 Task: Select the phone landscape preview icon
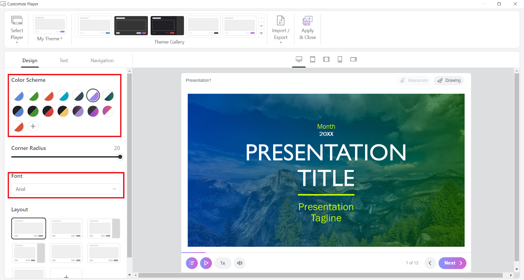point(353,59)
